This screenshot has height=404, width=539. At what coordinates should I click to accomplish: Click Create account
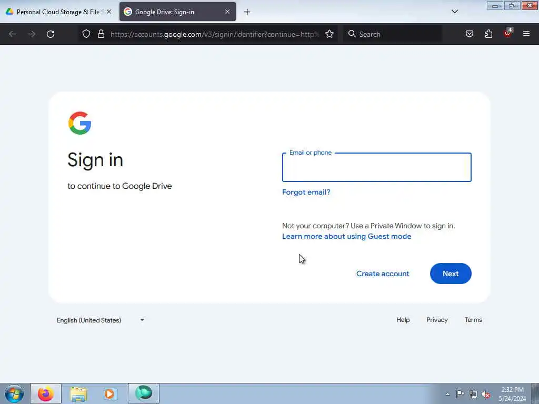(x=383, y=274)
